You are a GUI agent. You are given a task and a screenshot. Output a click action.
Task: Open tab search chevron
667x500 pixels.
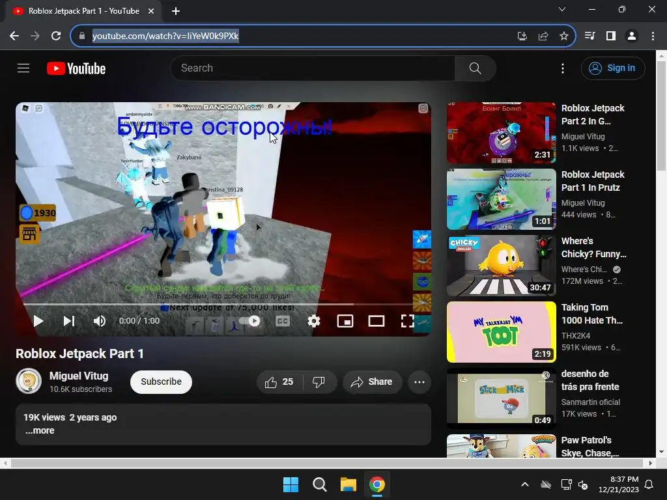click(x=562, y=9)
